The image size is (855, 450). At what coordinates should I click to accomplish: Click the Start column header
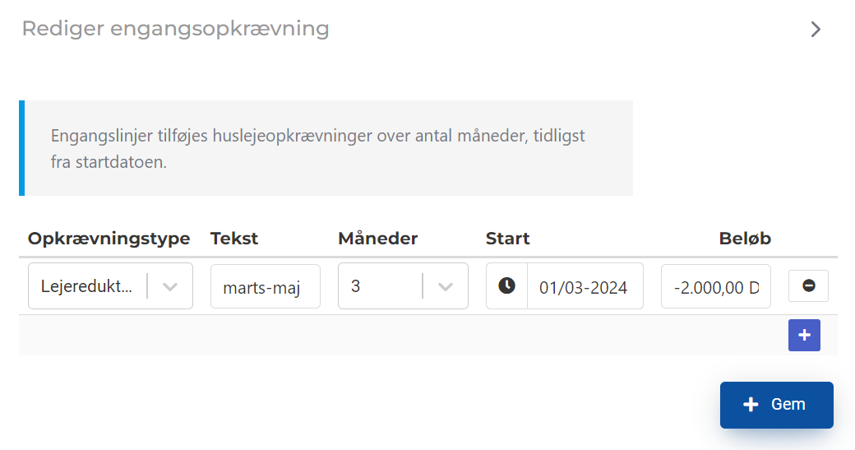pos(508,239)
